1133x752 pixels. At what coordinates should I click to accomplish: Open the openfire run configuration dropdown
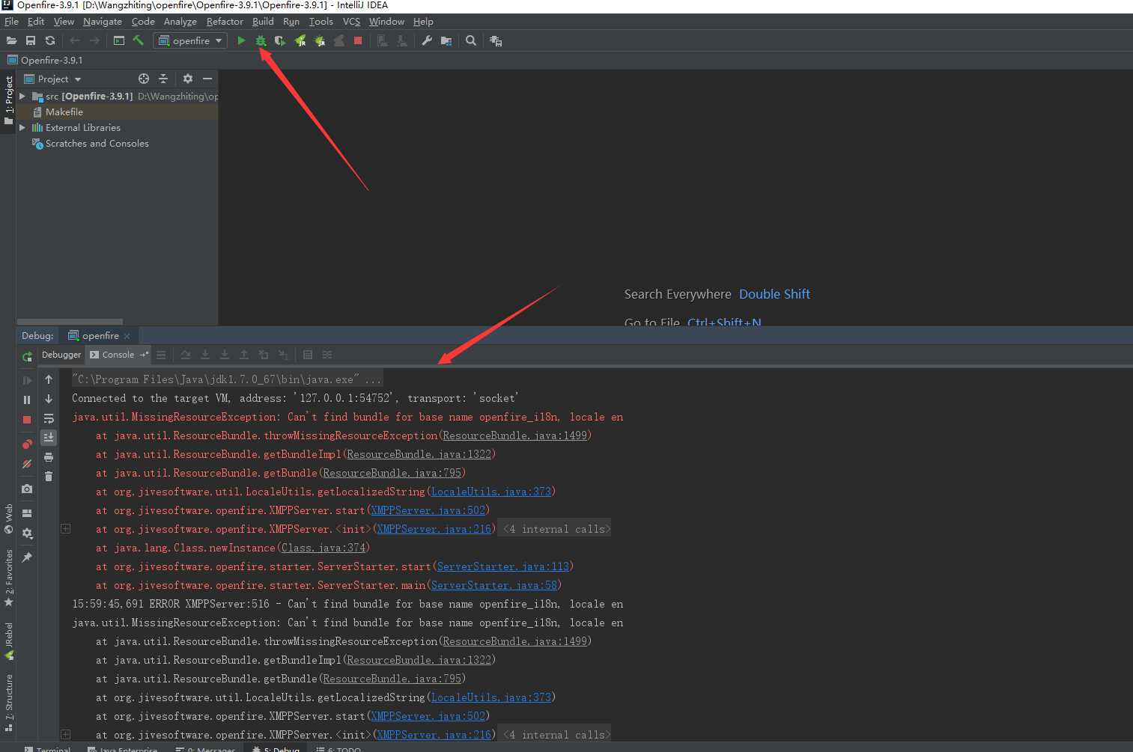coord(190,40)
